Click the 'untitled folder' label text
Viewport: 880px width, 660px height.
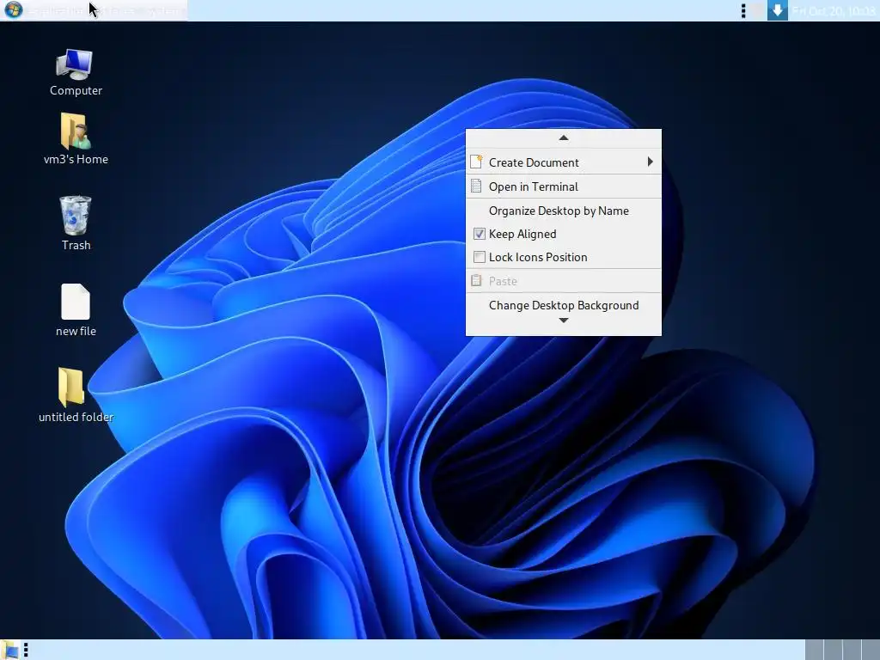[x=76, y=417]
